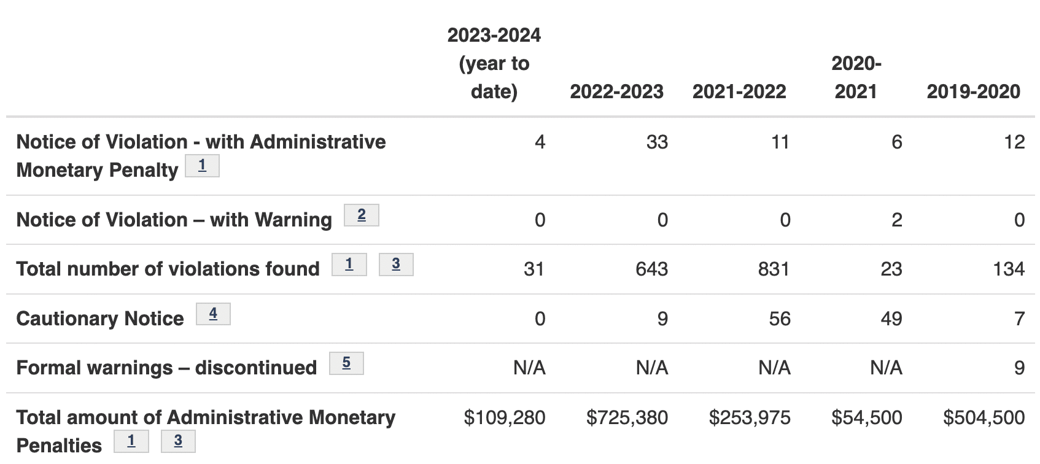The image size is (1040, 464).
Task: Follow footnote 5 next to Formal warnings – discontinued
Action: click(x=346, y=363)
